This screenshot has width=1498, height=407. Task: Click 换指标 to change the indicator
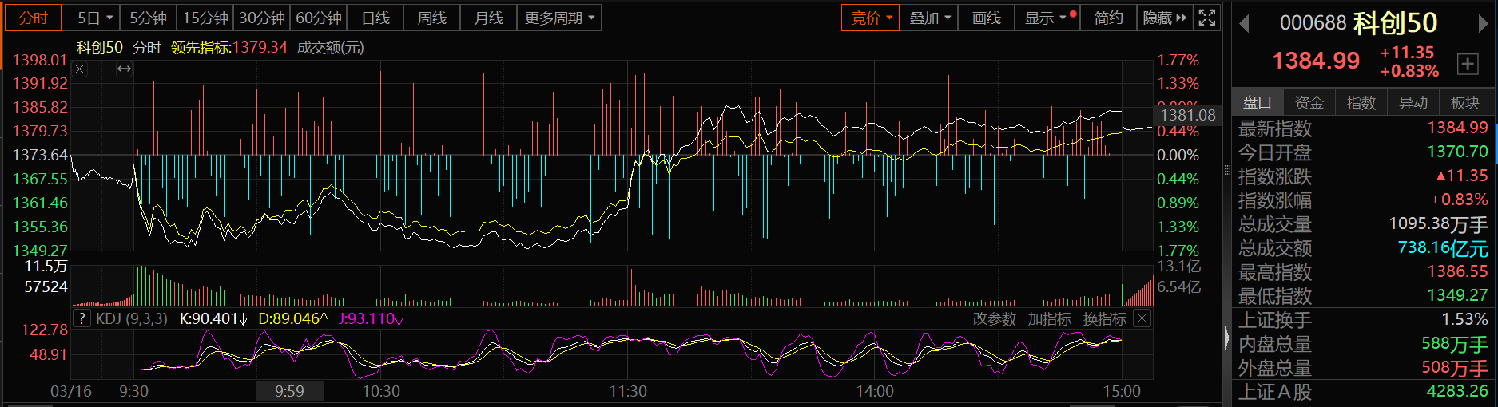1104,319
